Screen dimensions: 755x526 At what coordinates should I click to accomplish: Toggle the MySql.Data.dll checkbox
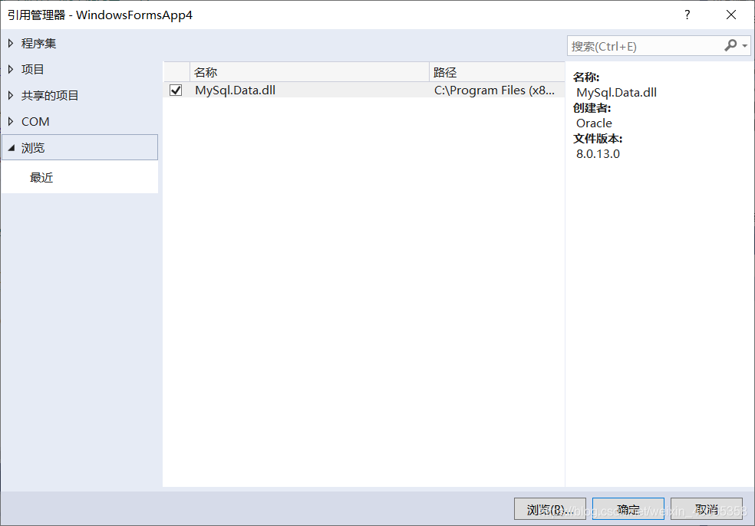click(x=175, y=90)
